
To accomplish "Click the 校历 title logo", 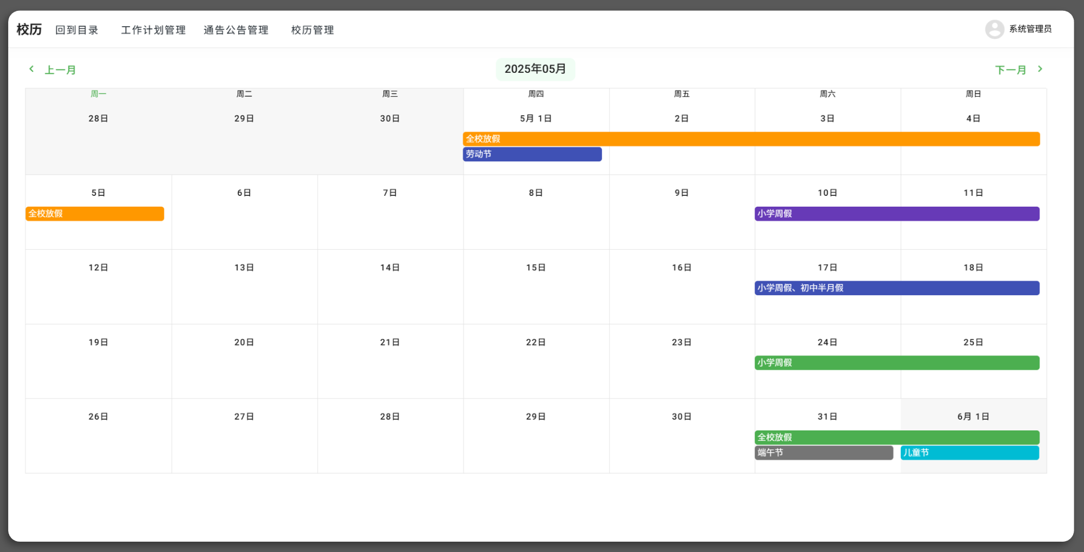I will 29,29.
